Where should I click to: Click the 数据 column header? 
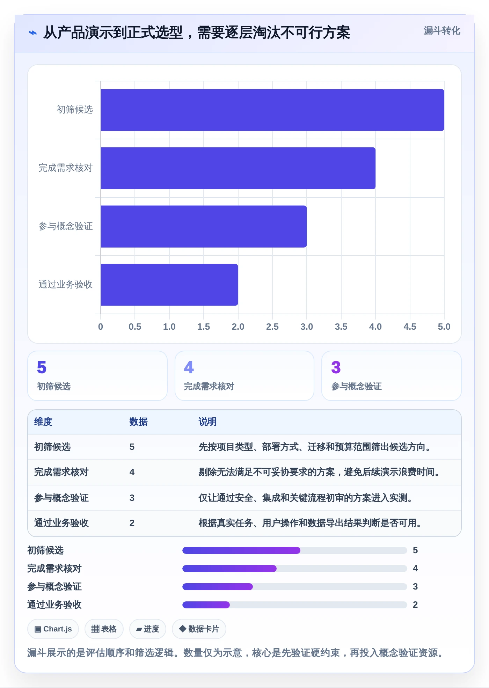pos(139,422)
